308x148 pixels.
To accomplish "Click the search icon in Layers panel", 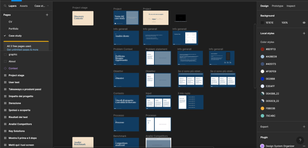I will [x=5, y=6].
